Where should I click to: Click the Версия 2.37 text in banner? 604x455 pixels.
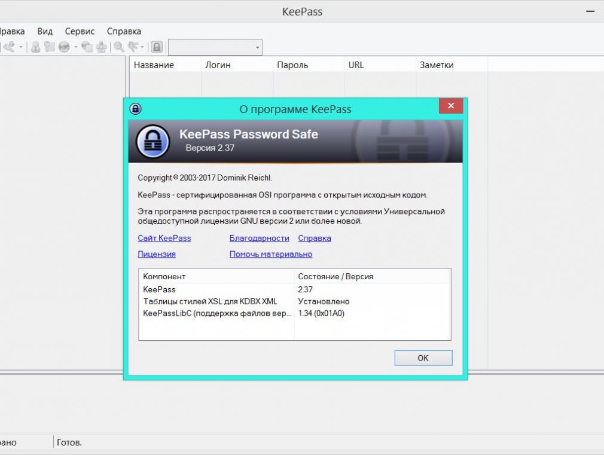tap(210, 148)
